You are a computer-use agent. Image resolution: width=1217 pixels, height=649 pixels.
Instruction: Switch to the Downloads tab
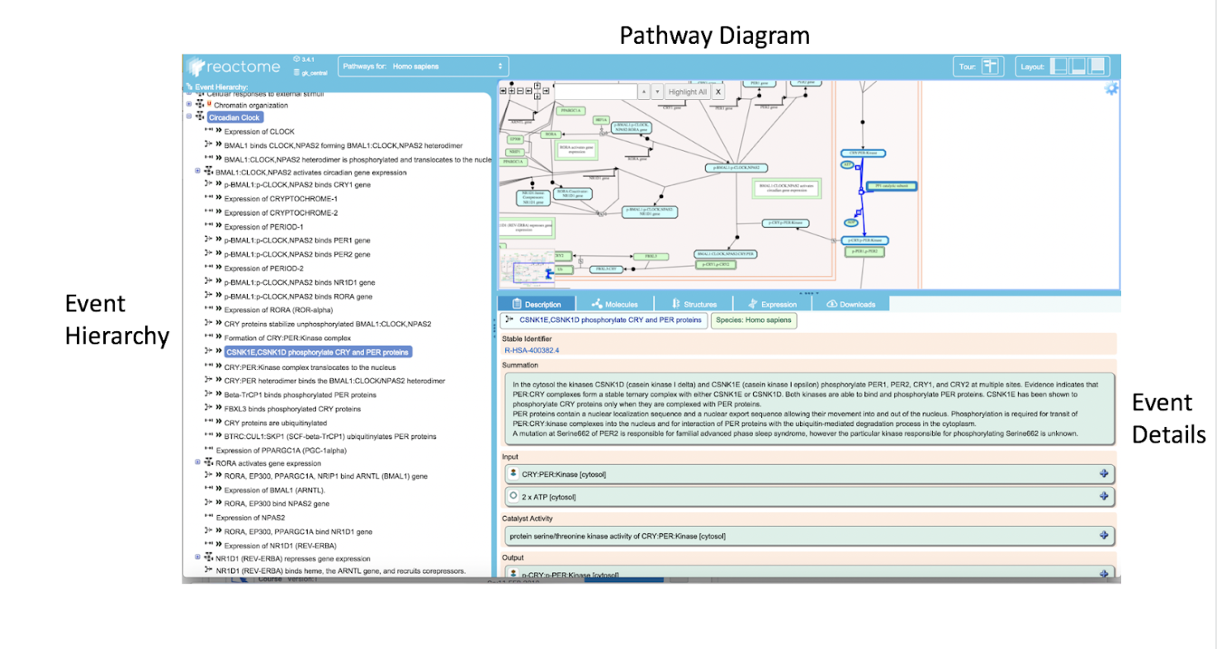851,304
